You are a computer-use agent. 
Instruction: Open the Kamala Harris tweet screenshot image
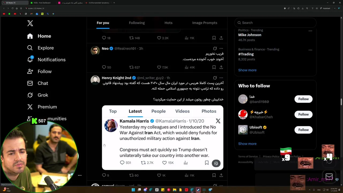click(x=162, y=138)
